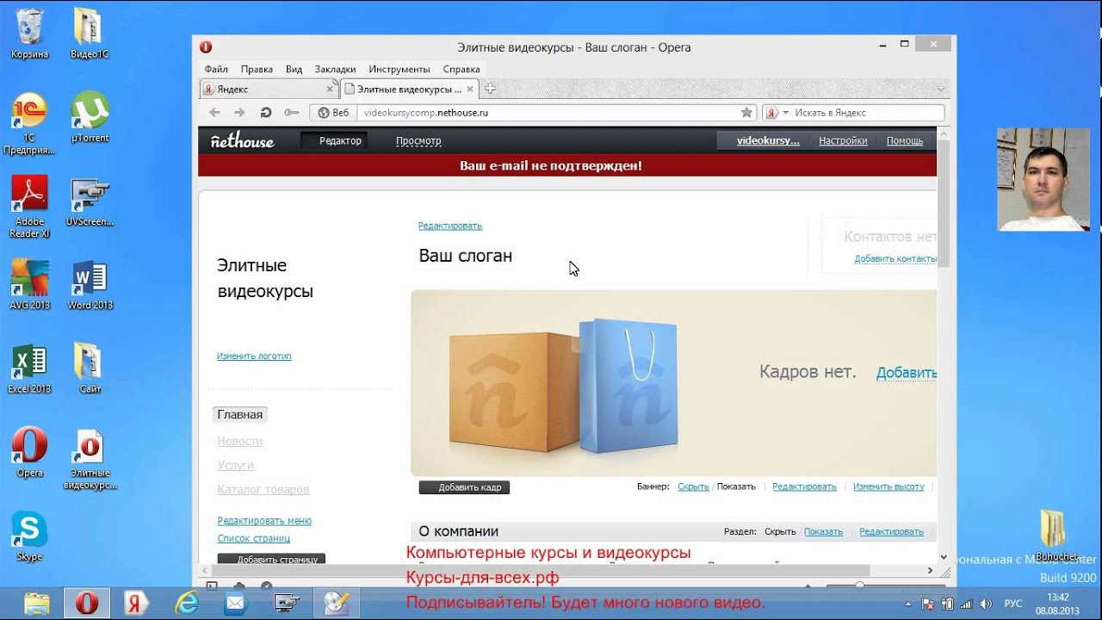Open Настройки in nethouse header
Image resolution: width=1102 pixels, height=620 pixels.
coord(843,140)
